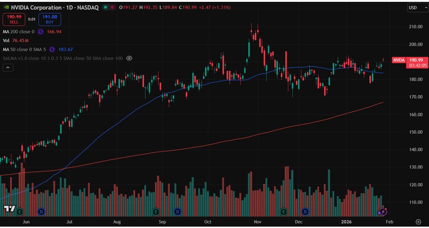Click the pink data-mode icon next to NASDAQ
Viewport: 429px width, 228px height.
114,8
